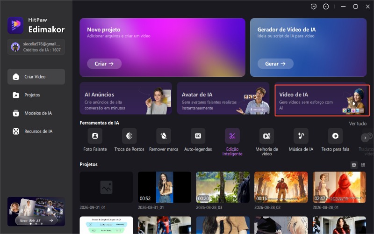Open project 2026-08-28_03 thumbnail
This screenshot has width=374, height=234.
point(223,187)
